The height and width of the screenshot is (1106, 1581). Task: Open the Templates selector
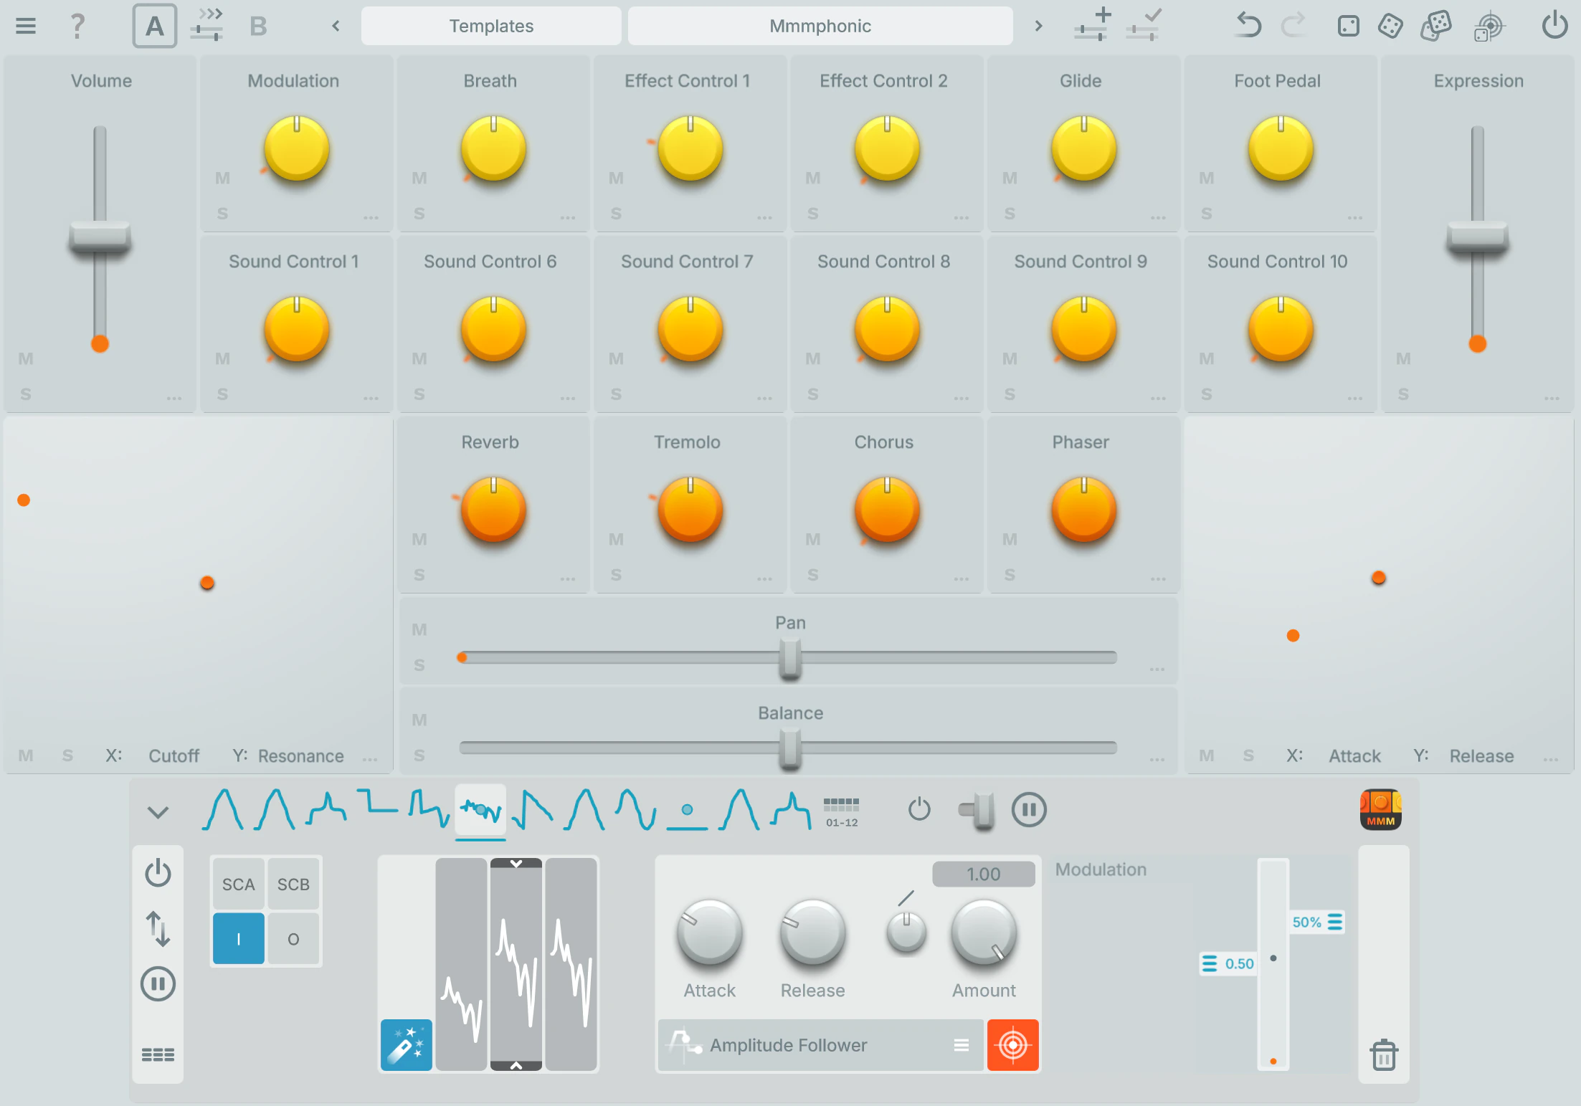coord(491,27)
